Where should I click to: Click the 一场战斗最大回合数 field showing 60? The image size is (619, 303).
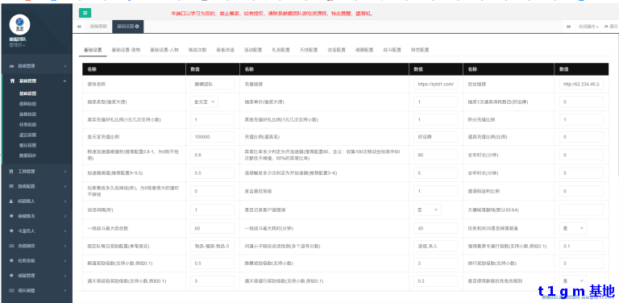click(213, 228)
